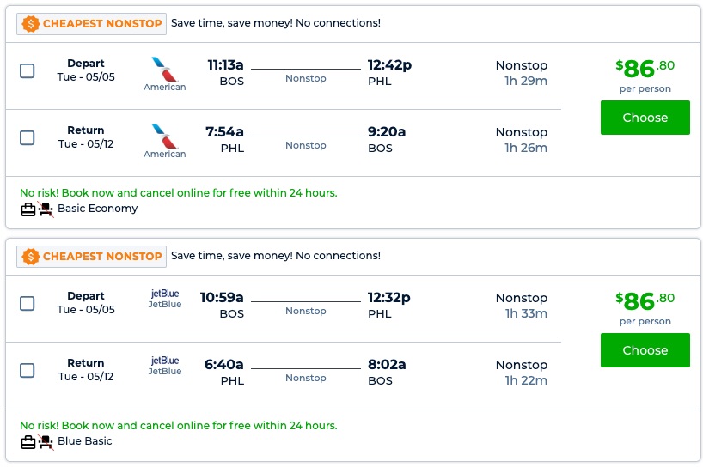Click the Basic Economy fare label
The height and width of the screenshot is (467, 703).
tap(97, 209)
